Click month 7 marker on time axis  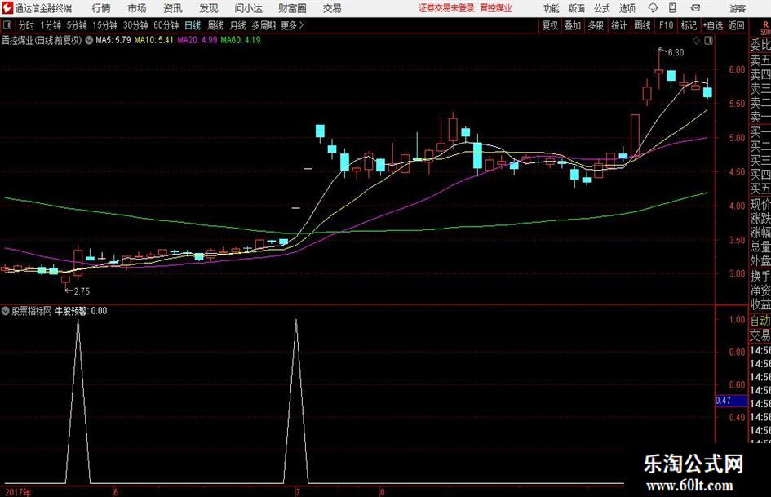click(298, 492)
